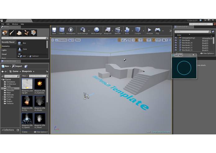
Task: Open the File menu
Action: (x=2, y=24)
